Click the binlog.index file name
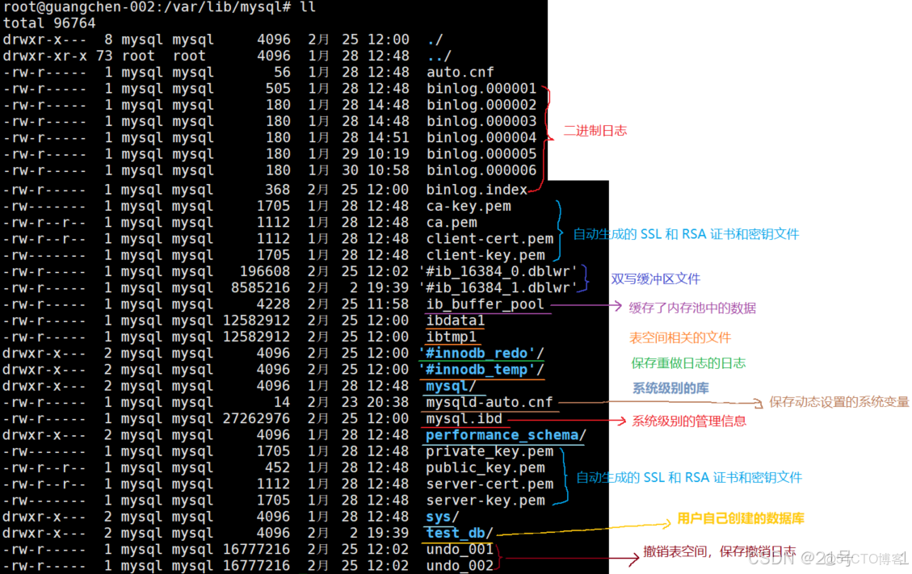The height and width of the screenshot is (574, 912). click(x=477, y=190)
